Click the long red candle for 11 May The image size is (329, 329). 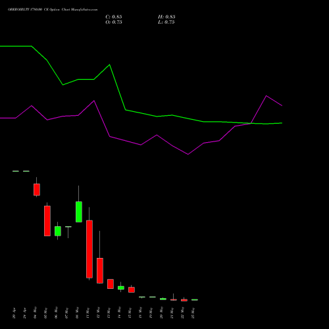coord(89,249)
